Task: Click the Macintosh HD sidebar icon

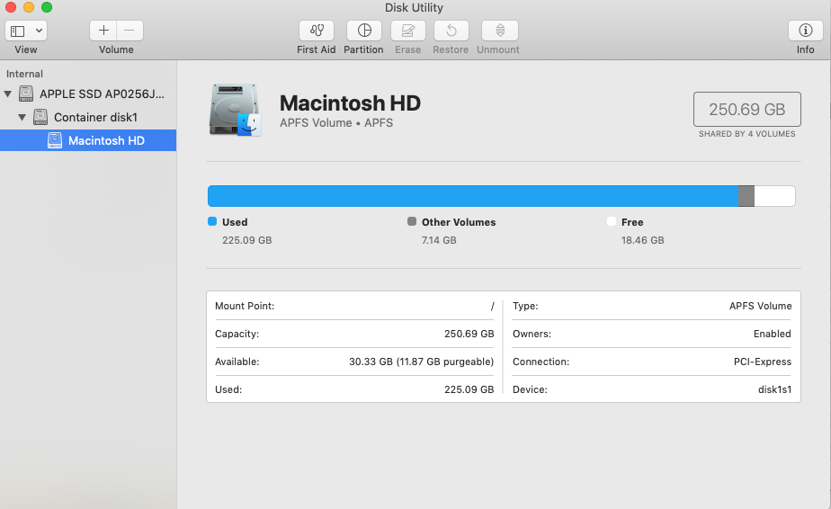Action: 55,140
